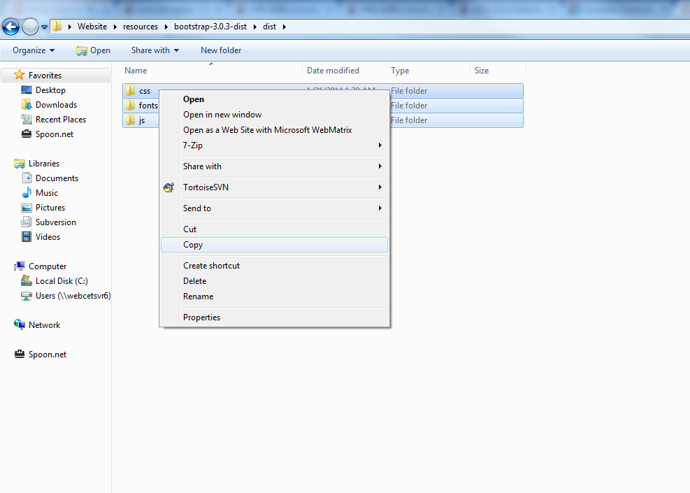Click the Videos library film icon
This screenshot has width=690, height=493.
pos(27,237)
